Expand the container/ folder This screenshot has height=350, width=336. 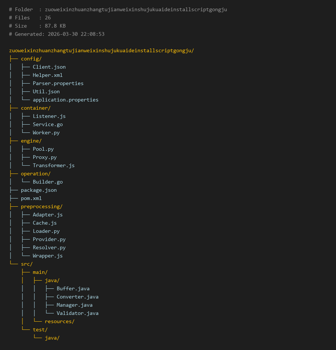[35, 108]
